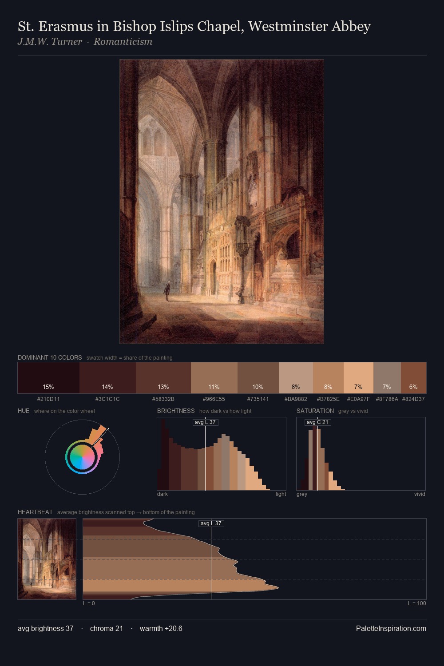Pick the #58332B dominant color swatch
The image size is (444, 666).
(163, 378)
